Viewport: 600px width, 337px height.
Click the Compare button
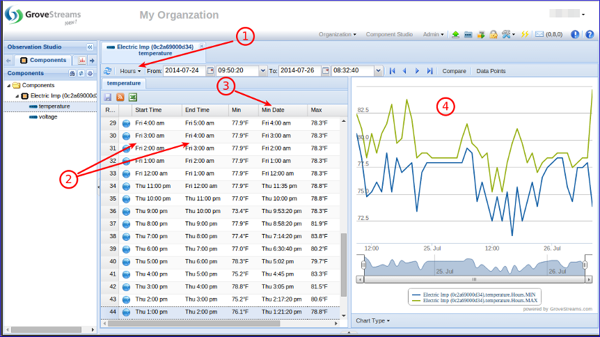click(x=454, y=71)
